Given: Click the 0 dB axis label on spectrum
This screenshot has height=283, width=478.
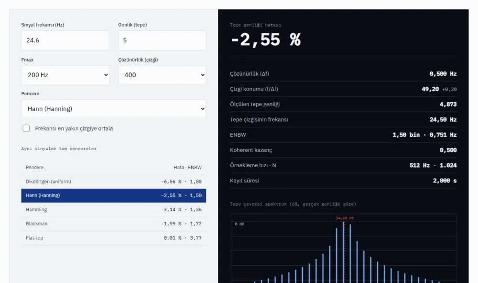Looking at the screenshot, I should coord(239,224).
